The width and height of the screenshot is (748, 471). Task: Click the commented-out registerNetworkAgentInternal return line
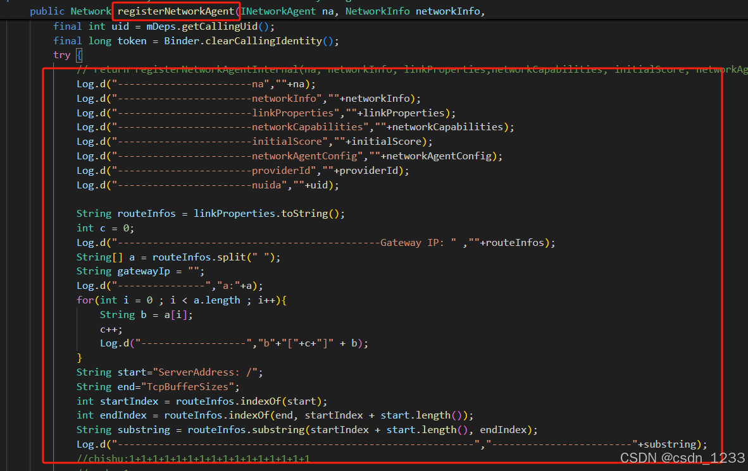coord(412,70)
